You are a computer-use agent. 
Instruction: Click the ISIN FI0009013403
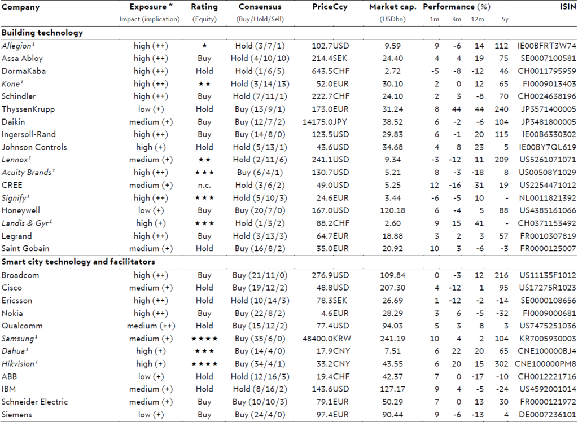pos(549,83)
